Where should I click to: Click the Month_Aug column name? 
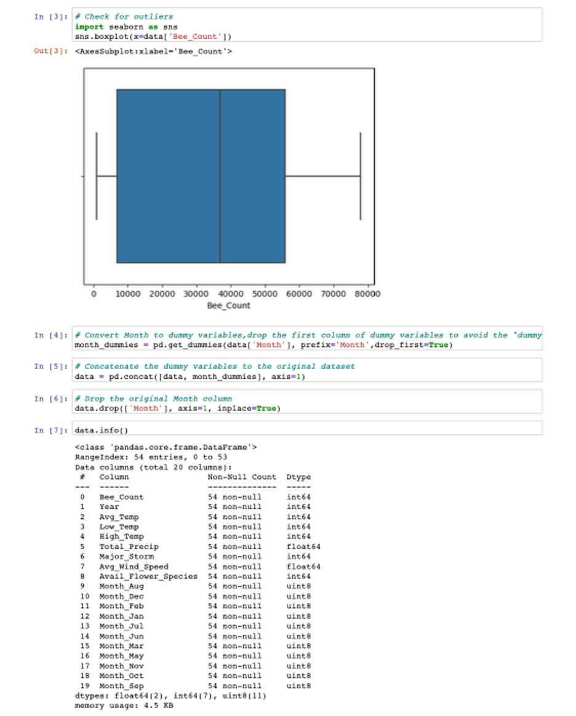(x=121, y=586)
